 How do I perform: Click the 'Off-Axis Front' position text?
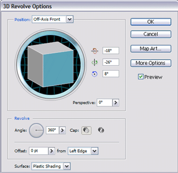click(x=47, y=19)
